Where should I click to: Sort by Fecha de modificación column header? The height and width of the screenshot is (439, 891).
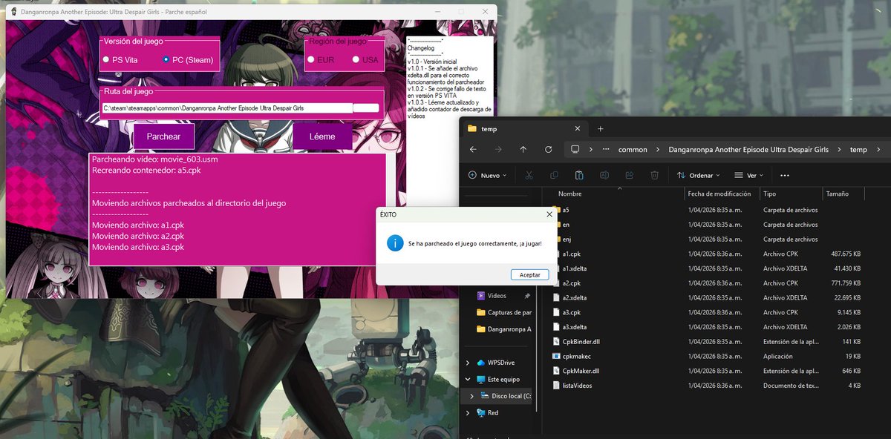(720, 194)
